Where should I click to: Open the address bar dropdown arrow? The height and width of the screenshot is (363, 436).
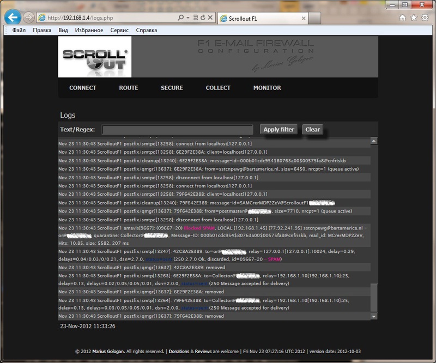pyautogui.click(x=188, y=17)
